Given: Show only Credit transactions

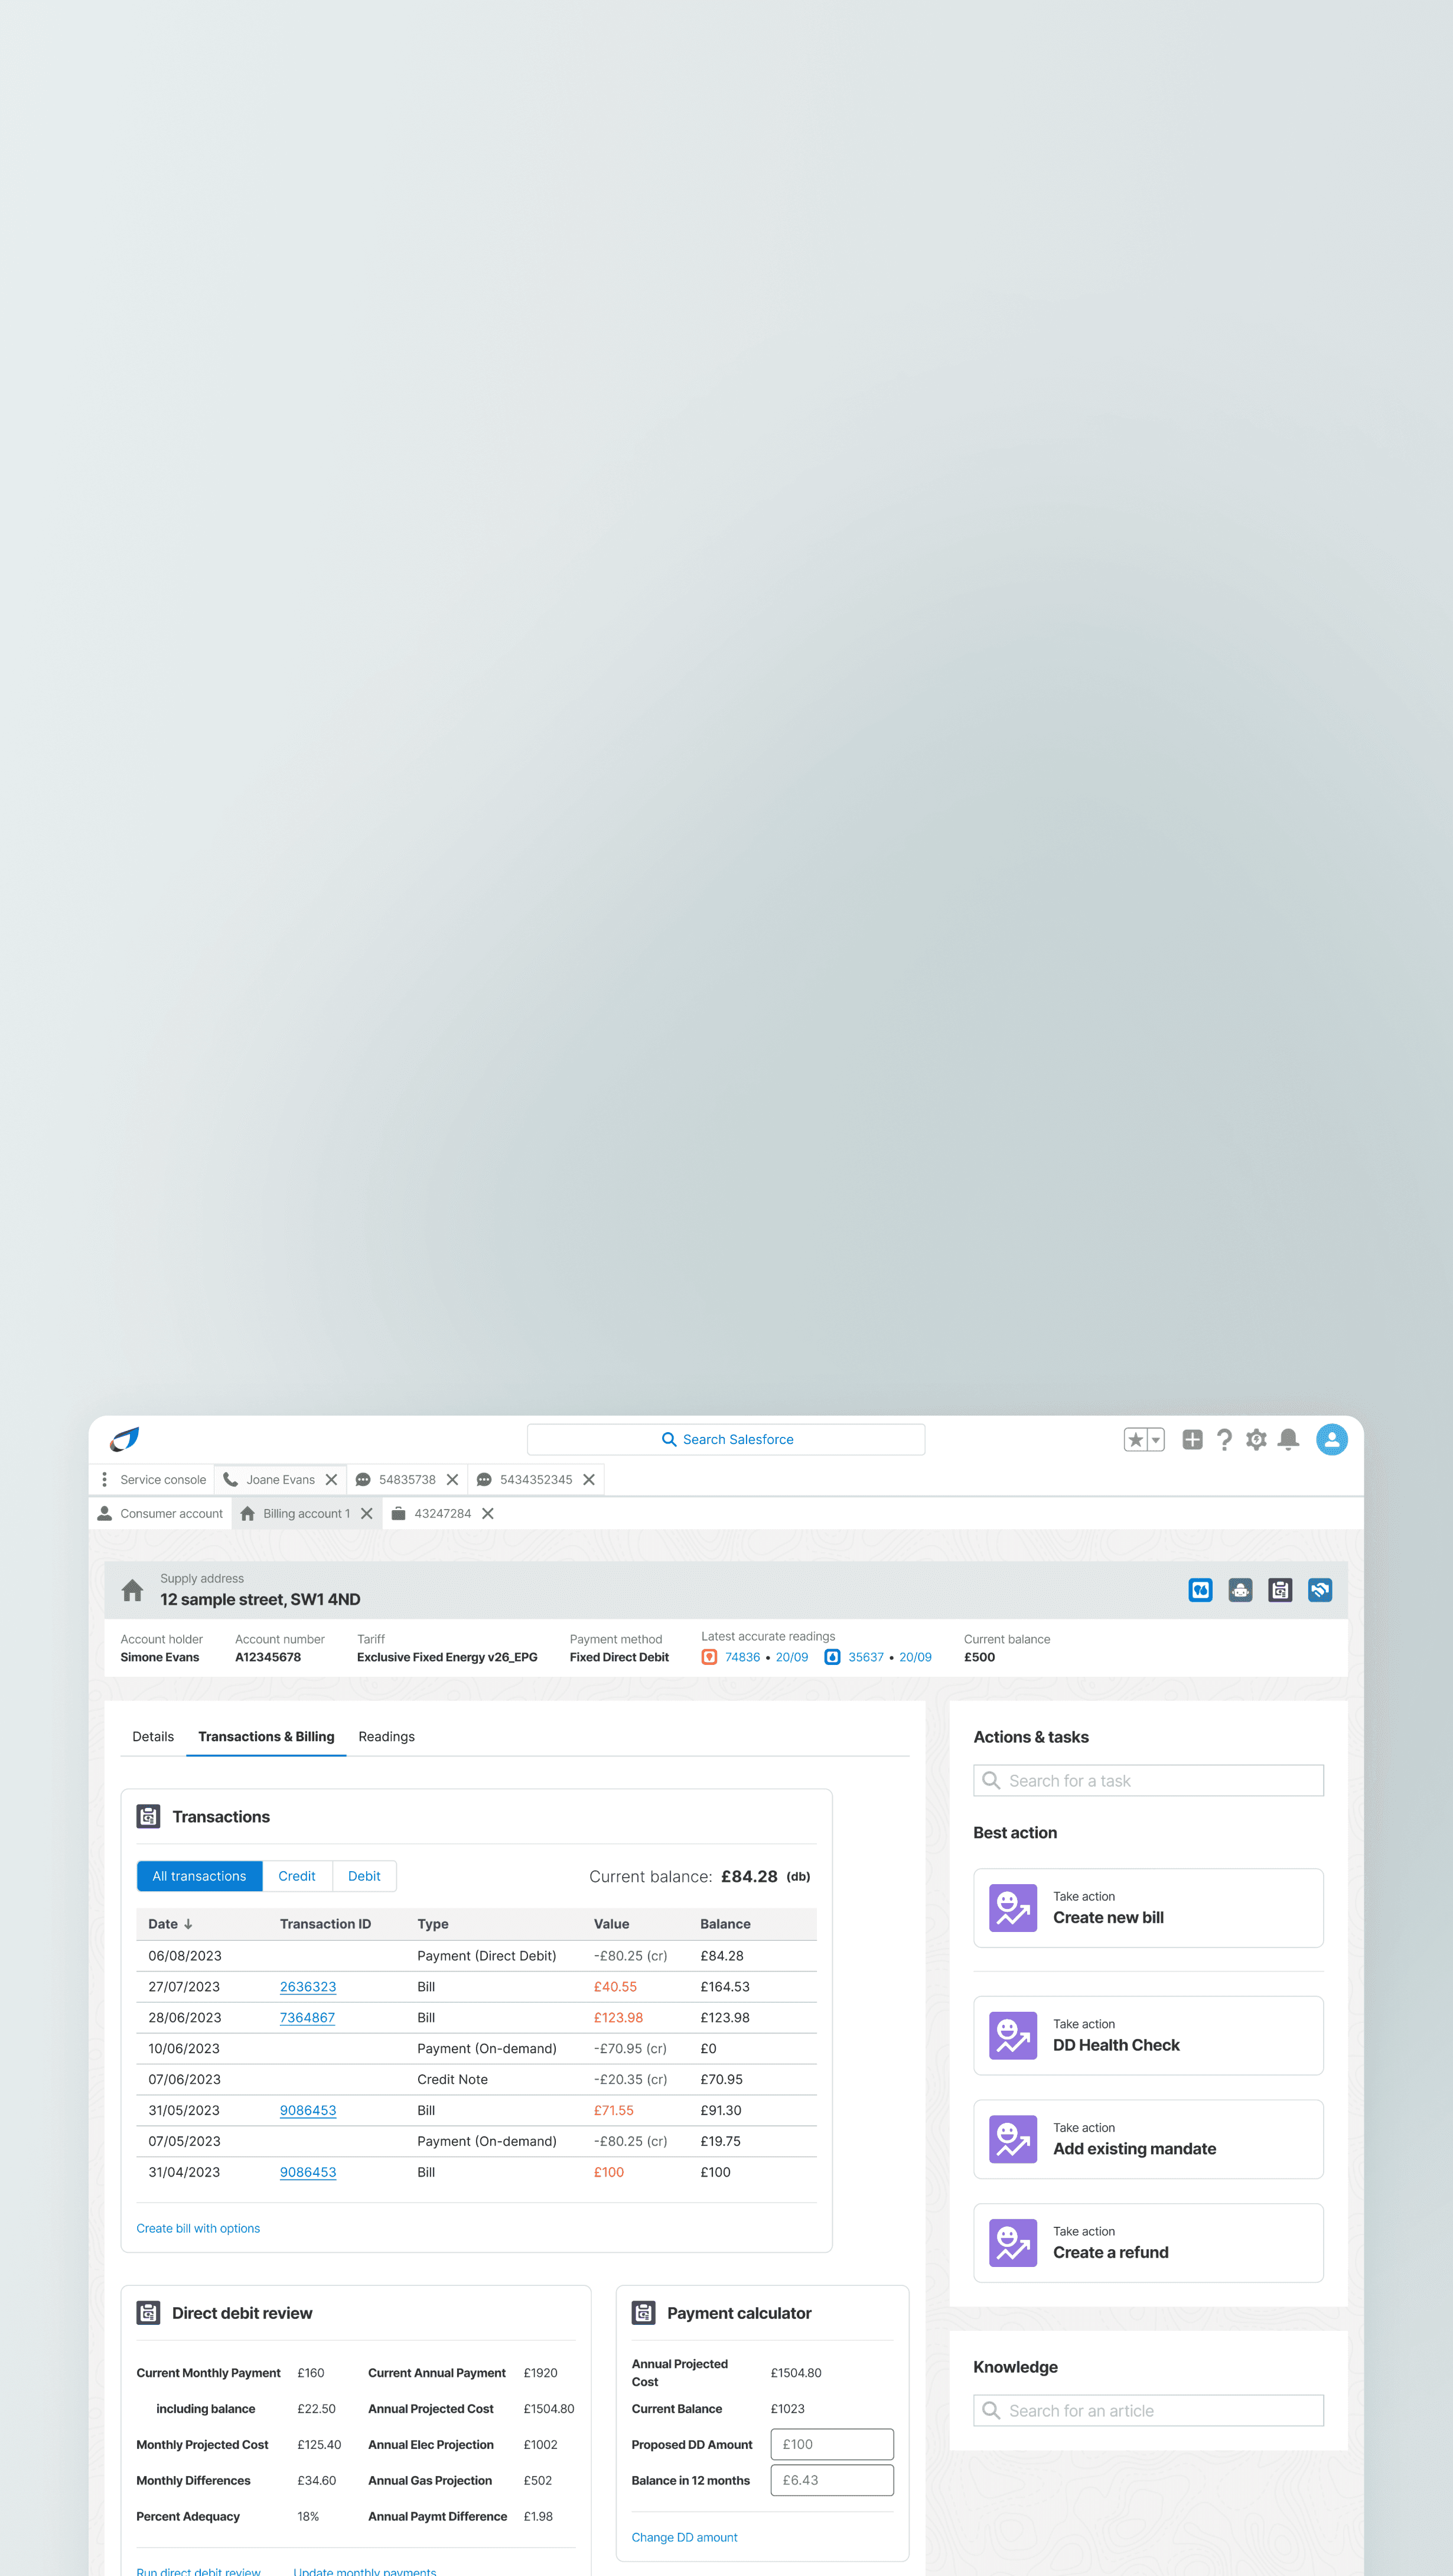Looking at the screenshot, I should 297,1876.
